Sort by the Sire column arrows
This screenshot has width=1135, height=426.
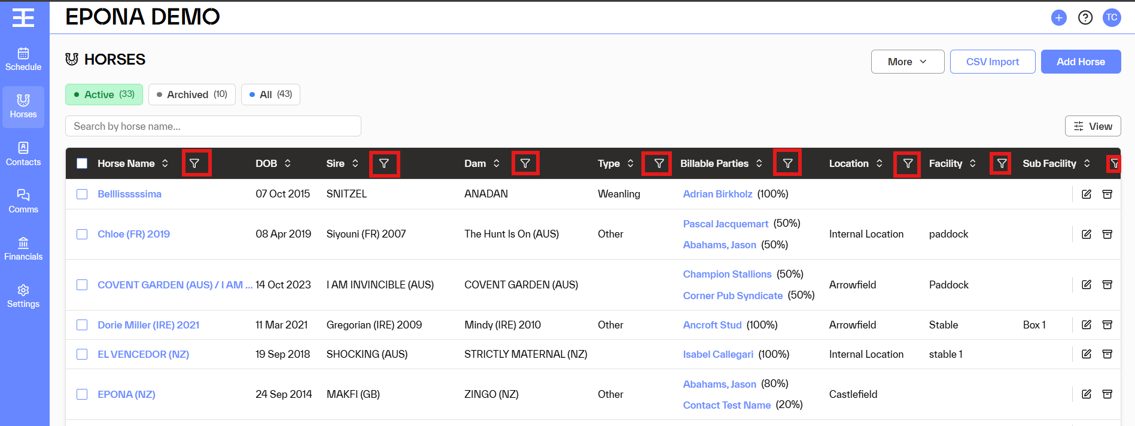[x=355, y=163]
